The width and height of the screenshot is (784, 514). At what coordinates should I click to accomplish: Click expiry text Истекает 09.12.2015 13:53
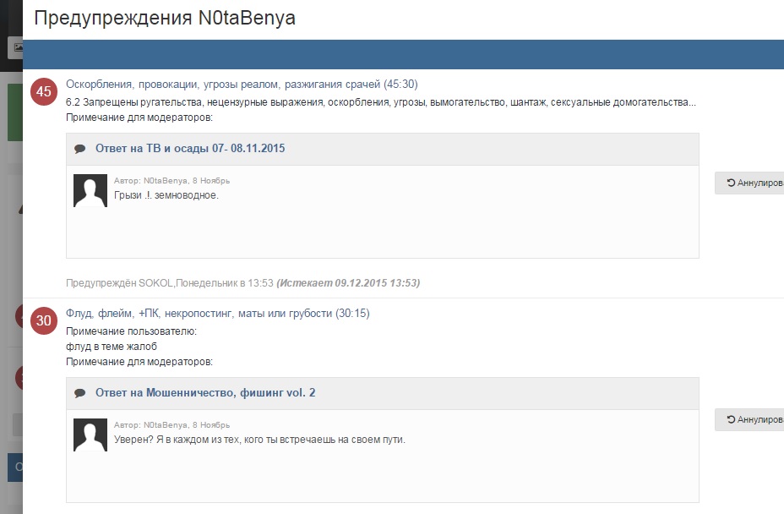pos(349,282)
